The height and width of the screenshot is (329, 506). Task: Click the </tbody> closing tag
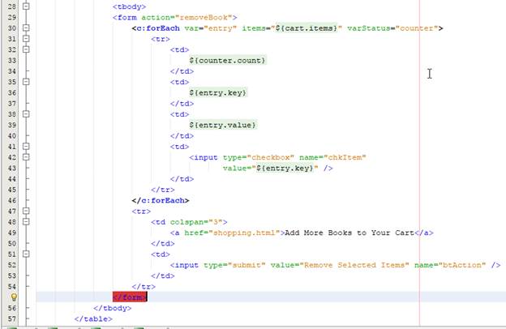coord(112,308)
